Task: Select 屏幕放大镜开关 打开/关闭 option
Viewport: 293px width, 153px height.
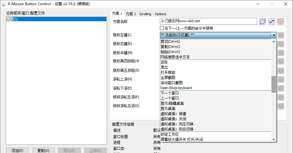Action: coord(215,139)
